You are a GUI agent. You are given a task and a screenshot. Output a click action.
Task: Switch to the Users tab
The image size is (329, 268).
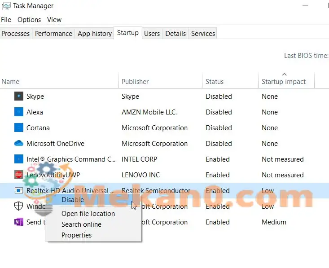point(152,33)
